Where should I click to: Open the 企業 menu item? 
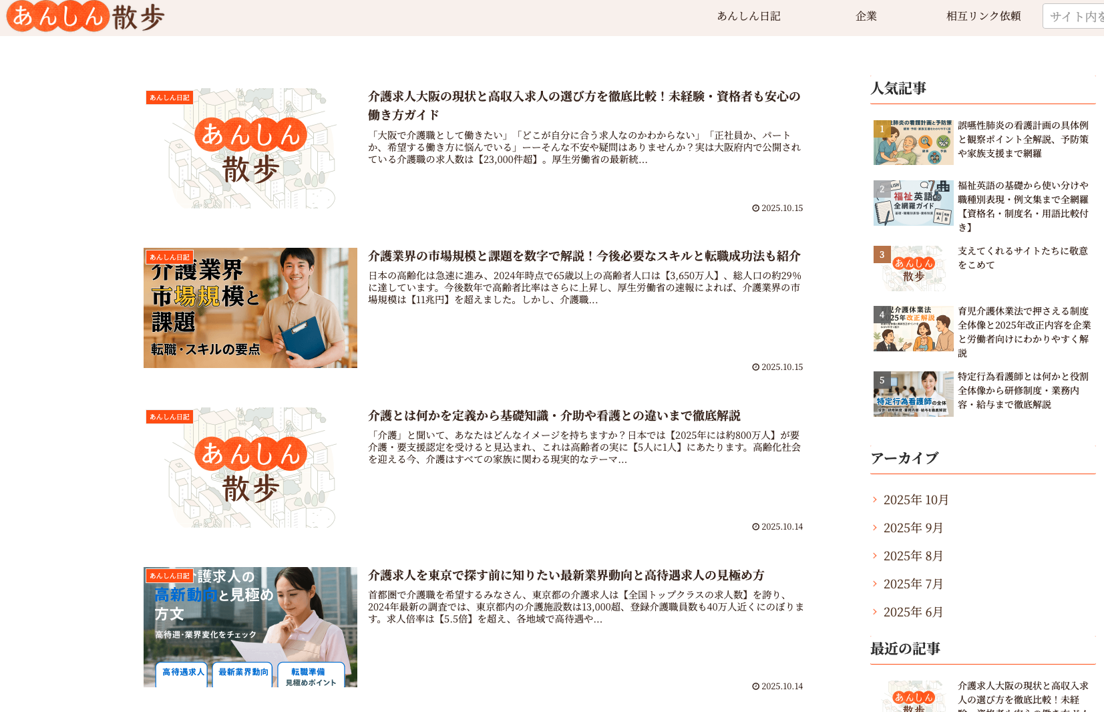866,16
